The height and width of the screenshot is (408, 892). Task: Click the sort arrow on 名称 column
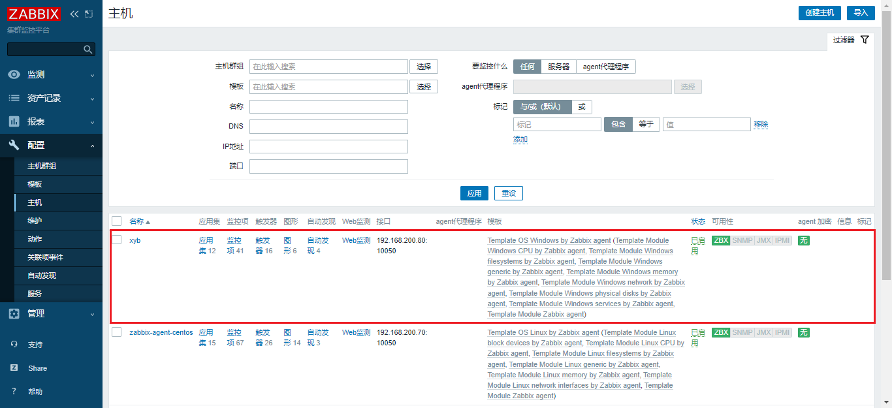[x=148, y=221]
